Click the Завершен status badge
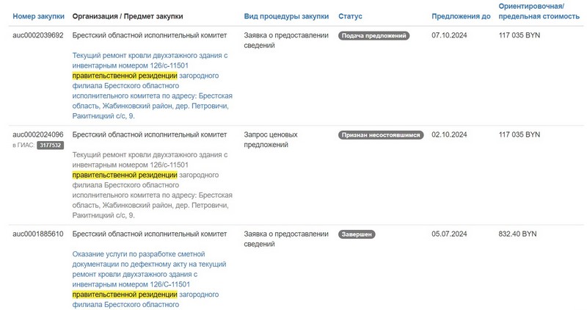This screenshot has width=587, height=310. [x=357, y=234]
